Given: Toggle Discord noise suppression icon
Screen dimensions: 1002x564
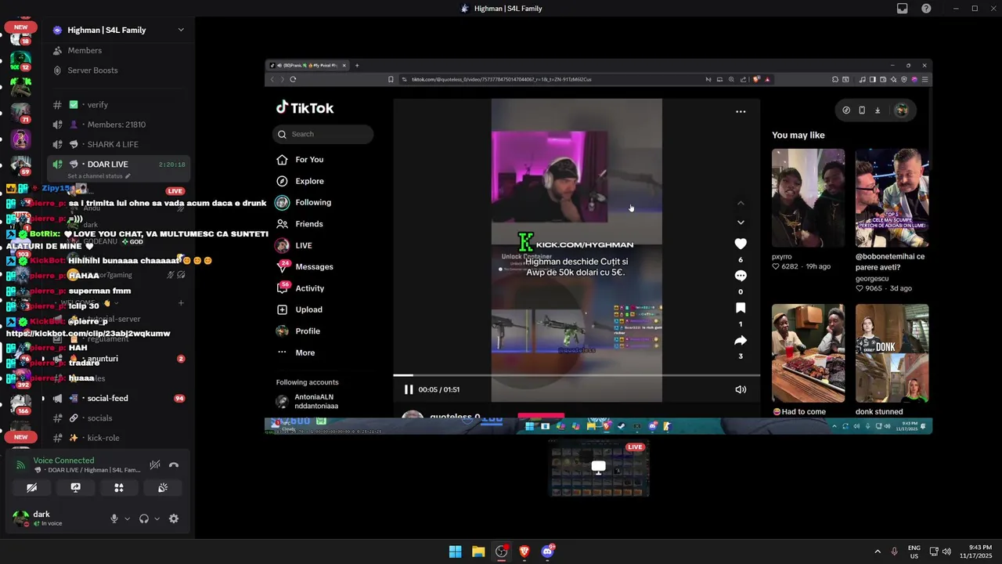Looking at the screenshot, I should tap(155, 465).
